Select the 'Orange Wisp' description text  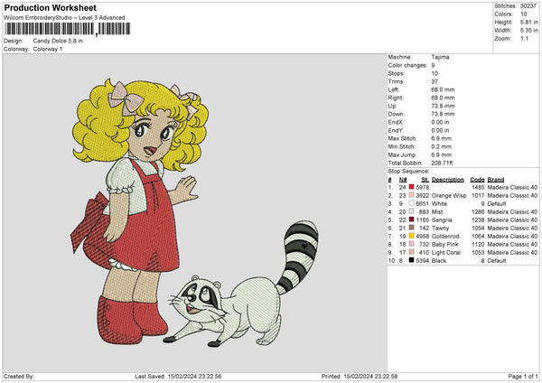coord(449,195)
